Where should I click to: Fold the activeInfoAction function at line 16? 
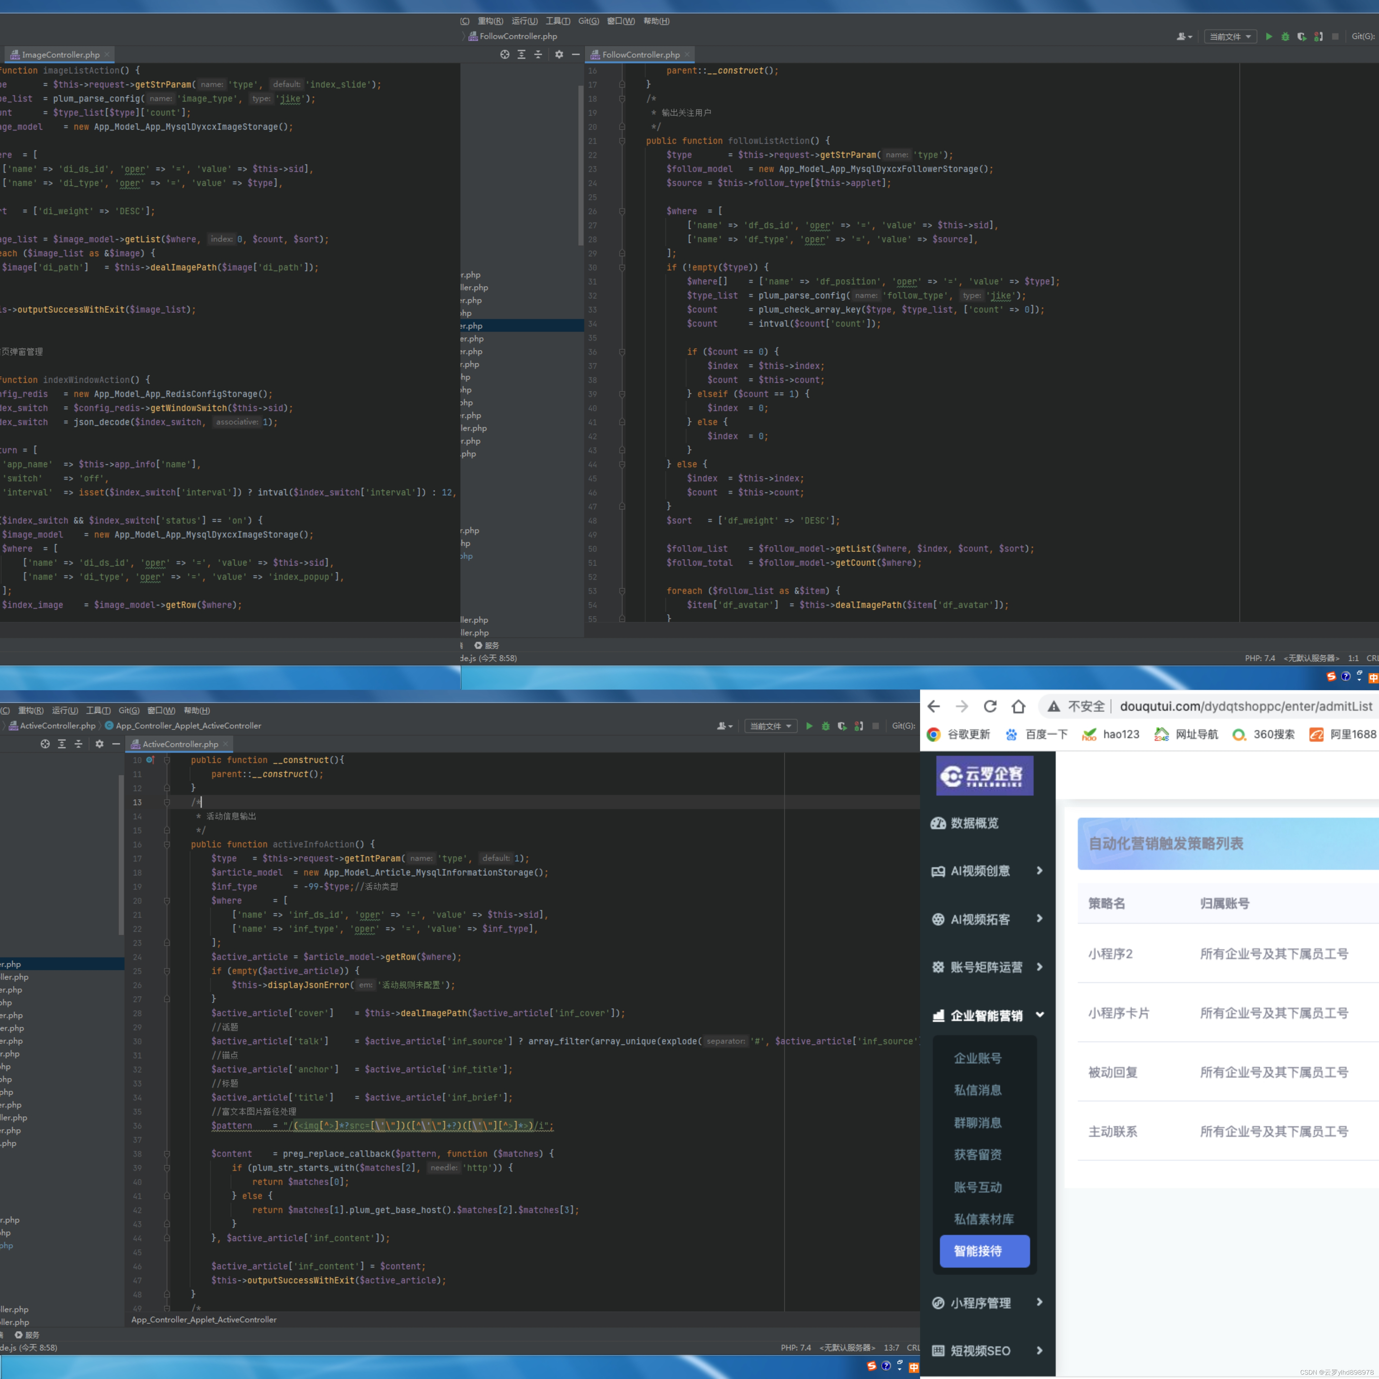point(167,844)
